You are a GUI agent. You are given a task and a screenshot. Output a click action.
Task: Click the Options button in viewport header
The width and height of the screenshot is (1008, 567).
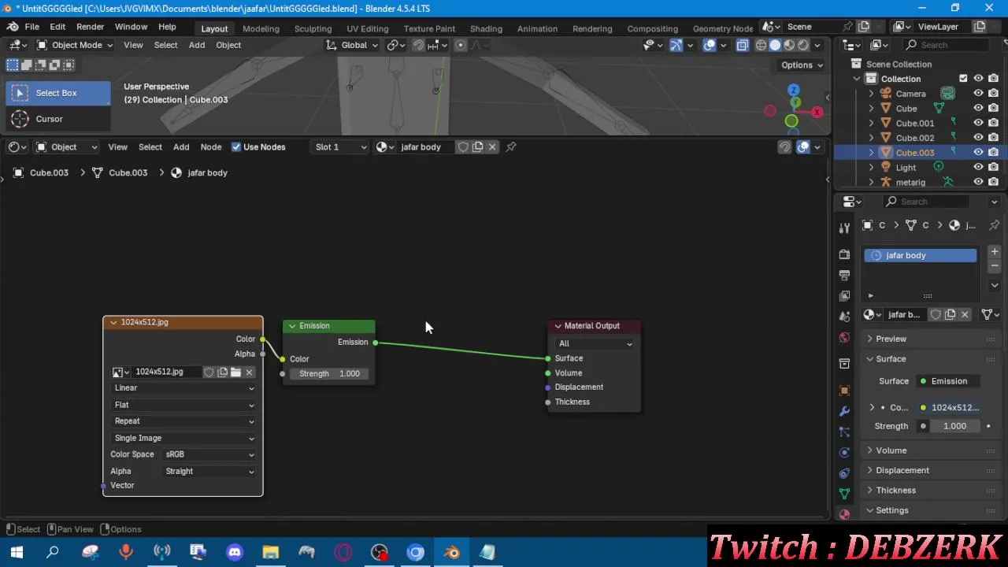(x=802, y=65)
